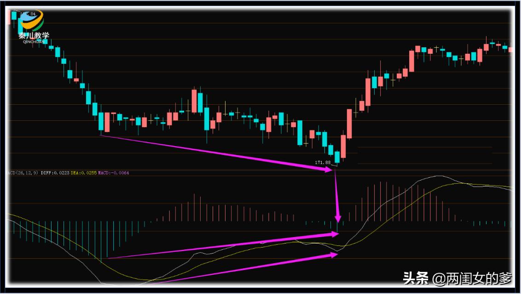Click the lowest cyan candlestick above 171.88
Screen dimensions: 521x294
pyautogui.click(x=337, y=158)
